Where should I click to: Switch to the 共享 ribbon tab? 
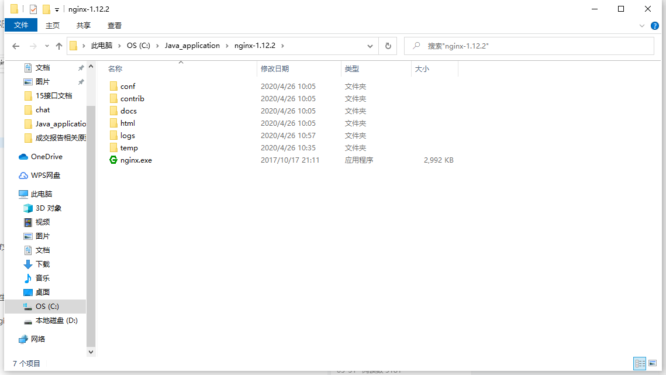(x=83, y=25)
